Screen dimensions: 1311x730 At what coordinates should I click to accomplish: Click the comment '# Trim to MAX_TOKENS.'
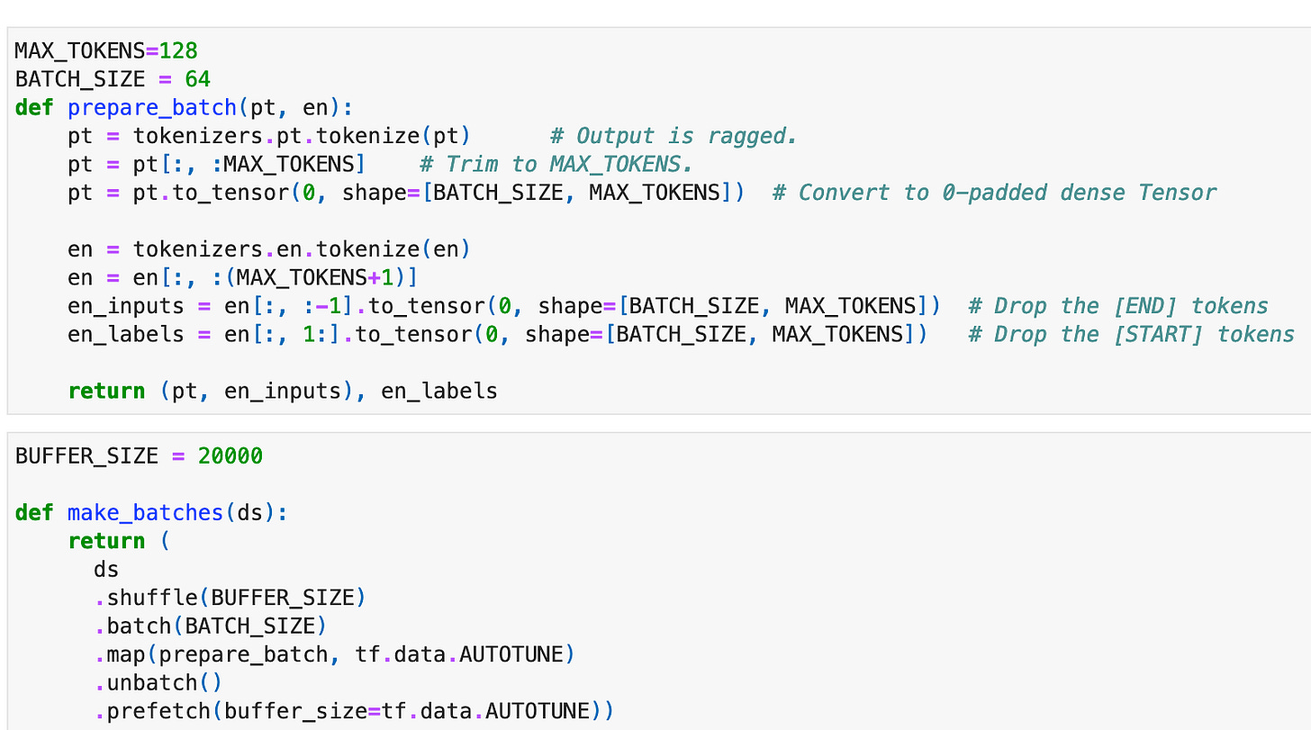tap(556, 165)
